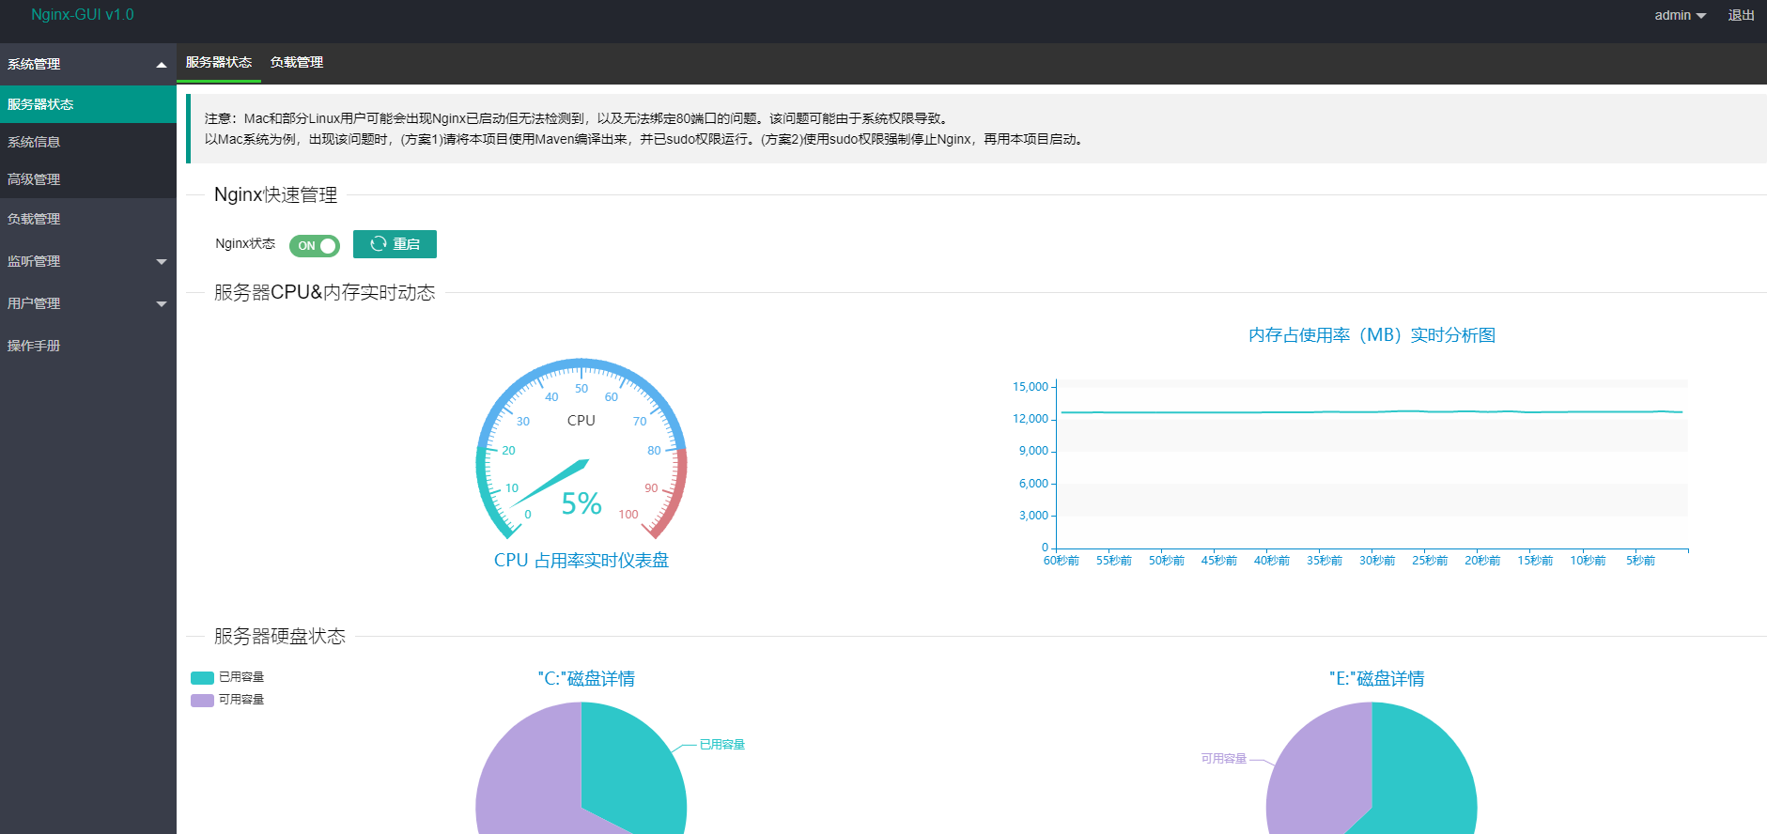Toggle the Nginx状态 ON switch
The height and width of the screenshot is (834, 1767).
[x=315, y=246]
